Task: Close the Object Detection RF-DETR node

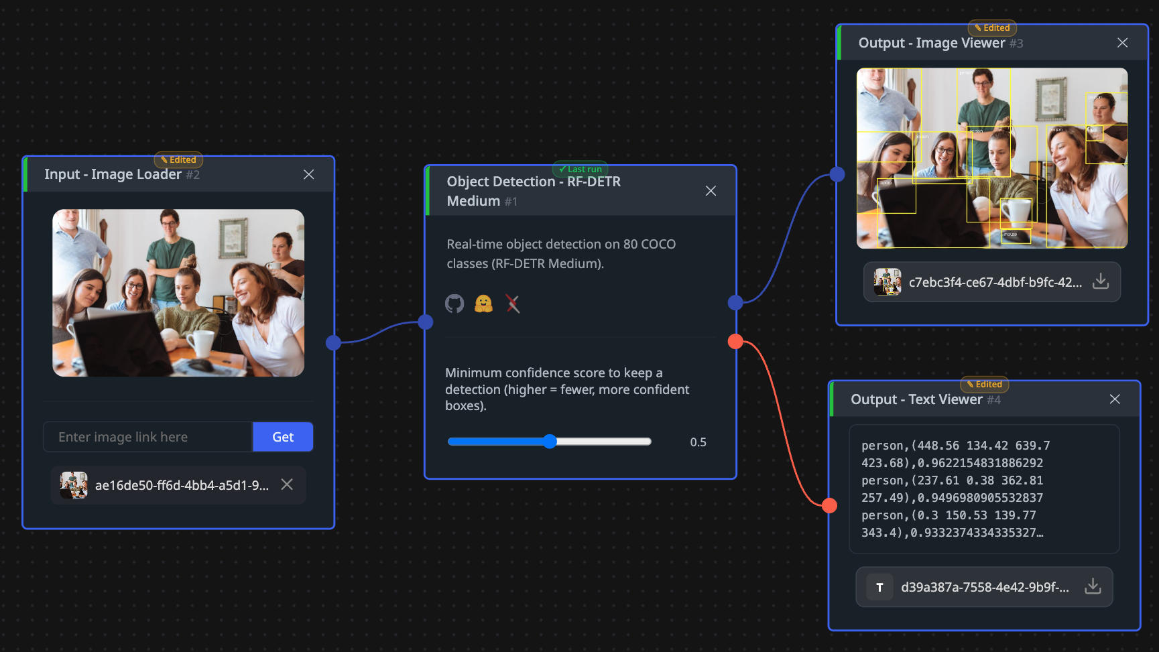Action: (711, 191)
